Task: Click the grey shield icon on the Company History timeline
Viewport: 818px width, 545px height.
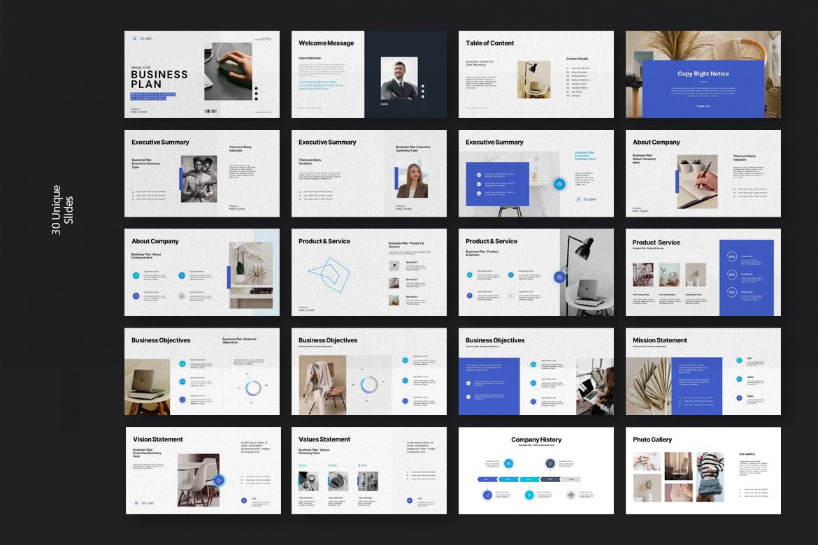Action: [x=571, y=495]
